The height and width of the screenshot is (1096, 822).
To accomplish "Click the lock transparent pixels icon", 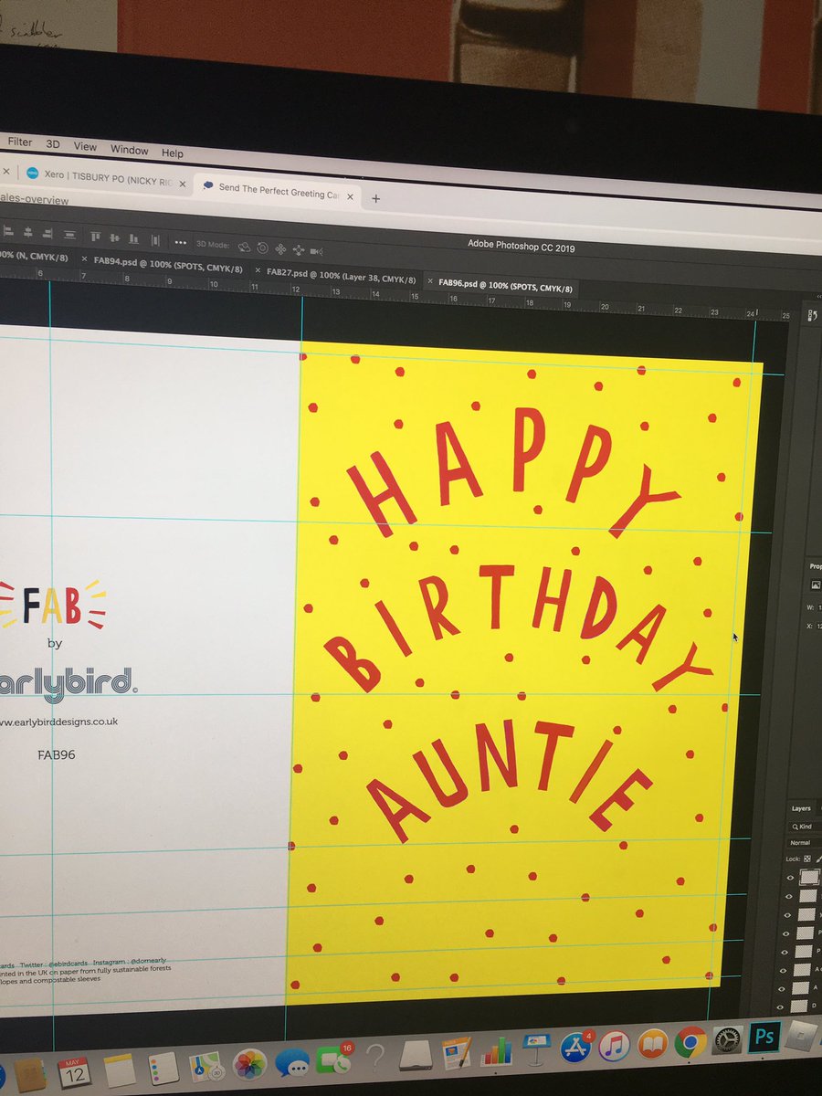I will click(806, 859).
